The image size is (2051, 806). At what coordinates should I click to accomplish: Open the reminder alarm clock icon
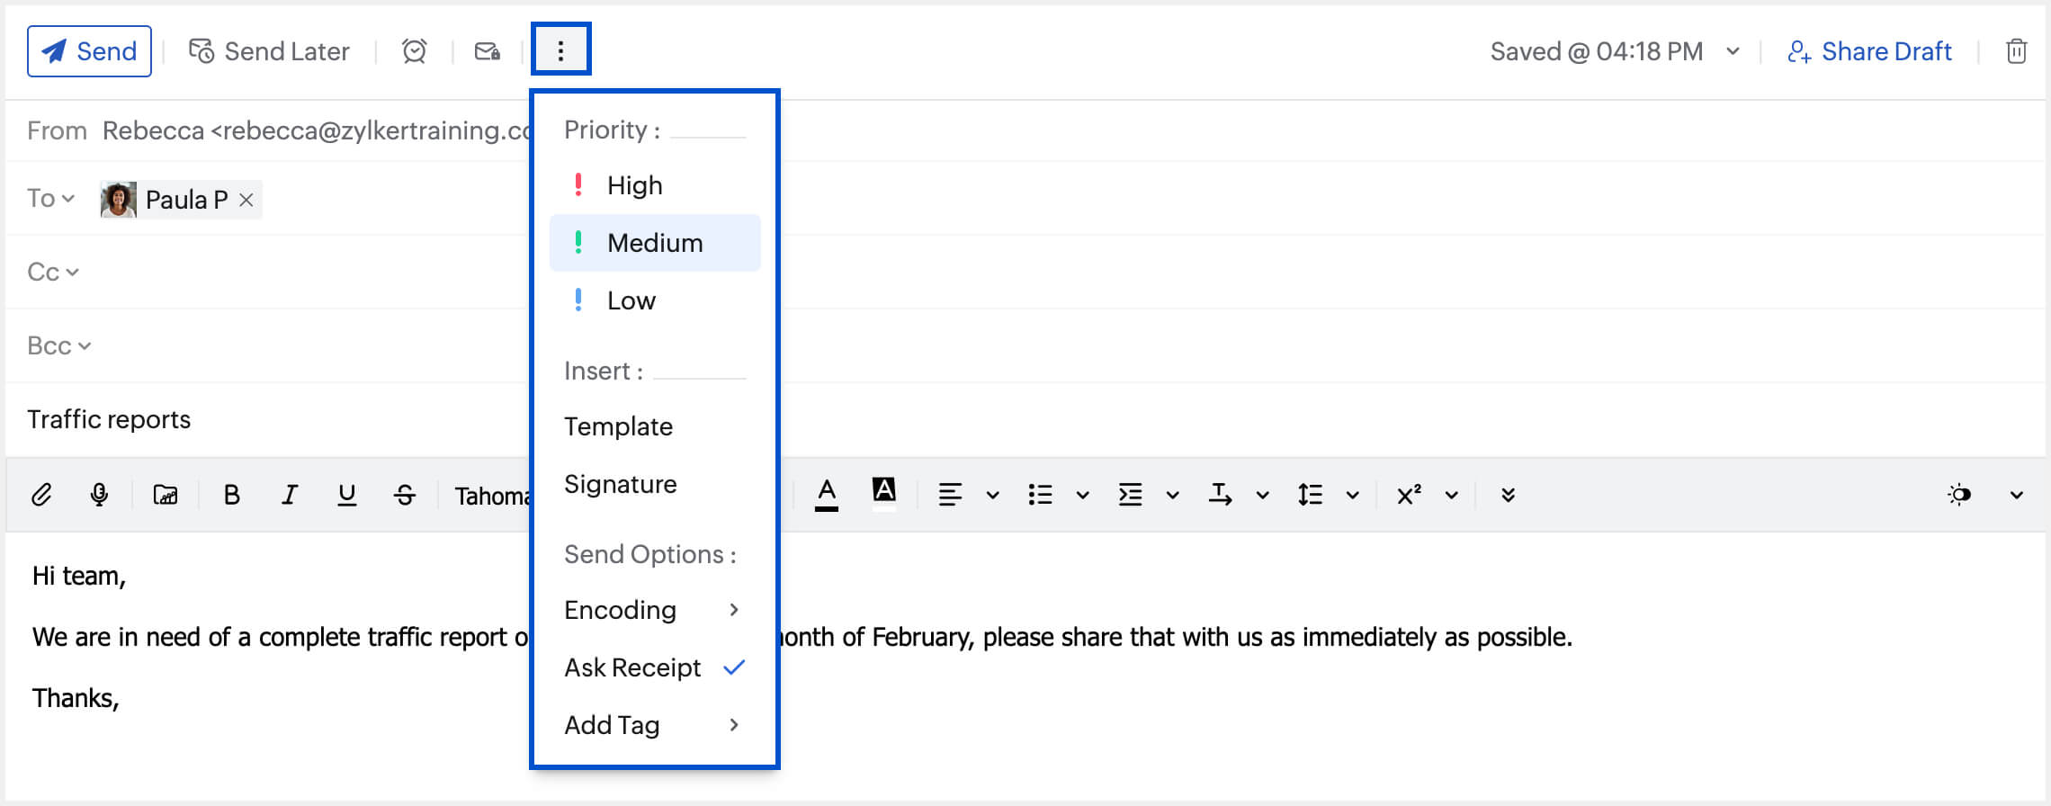pyautogui.click(x=414, y=51)
